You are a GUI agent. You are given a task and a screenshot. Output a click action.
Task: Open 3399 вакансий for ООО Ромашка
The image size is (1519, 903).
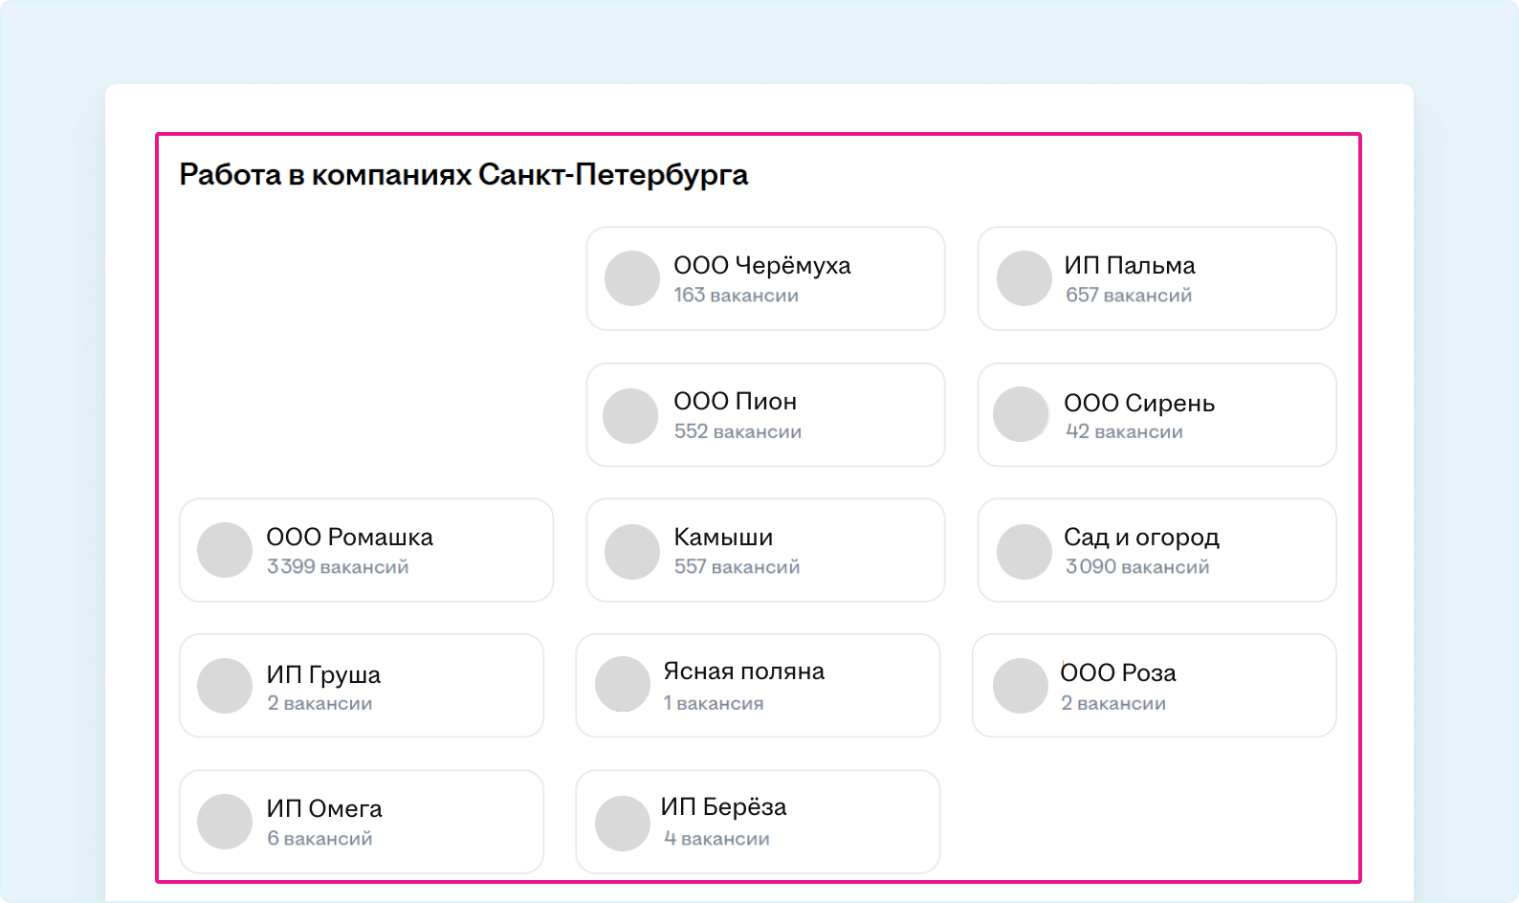tap(338, 567)
